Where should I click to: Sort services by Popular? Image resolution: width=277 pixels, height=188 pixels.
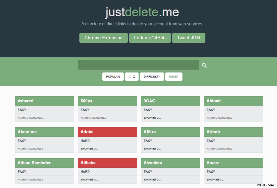[x=113, y=77]
